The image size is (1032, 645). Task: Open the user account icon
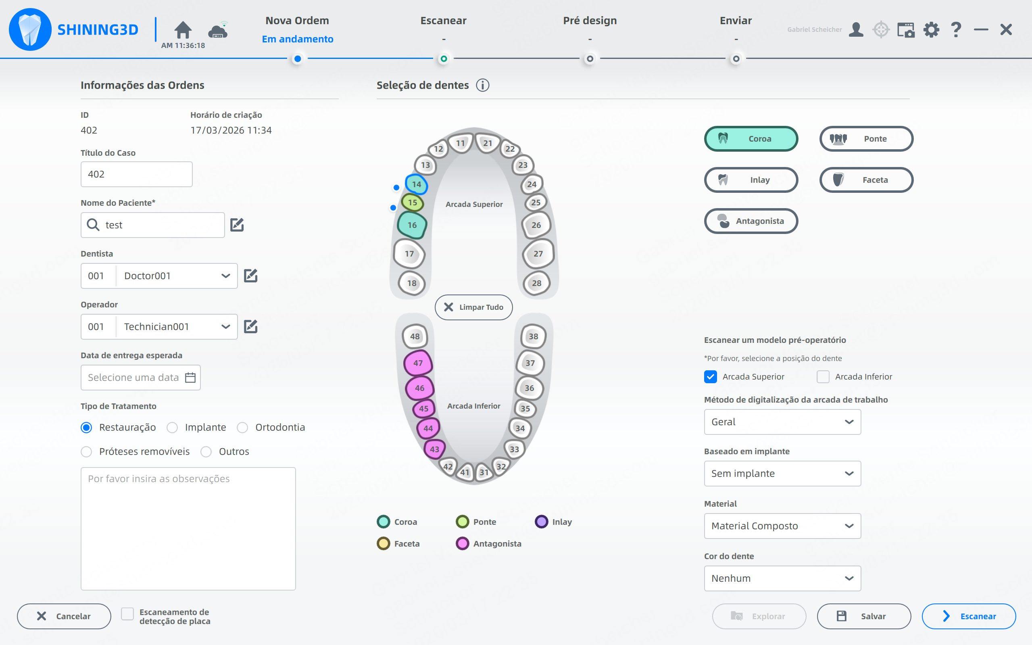tap(855, 30)
